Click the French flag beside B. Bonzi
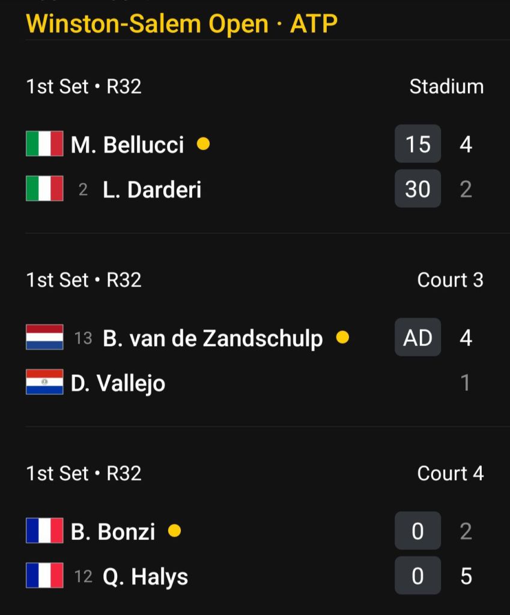 click(x=44, y=531)
